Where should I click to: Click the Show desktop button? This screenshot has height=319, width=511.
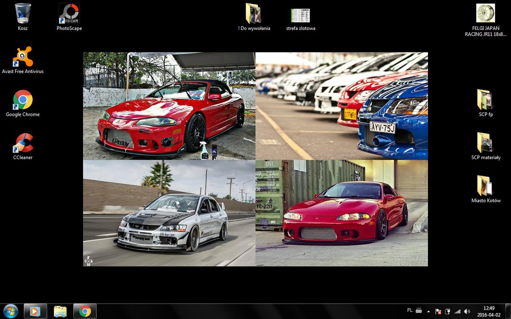(x=508, y=311)
